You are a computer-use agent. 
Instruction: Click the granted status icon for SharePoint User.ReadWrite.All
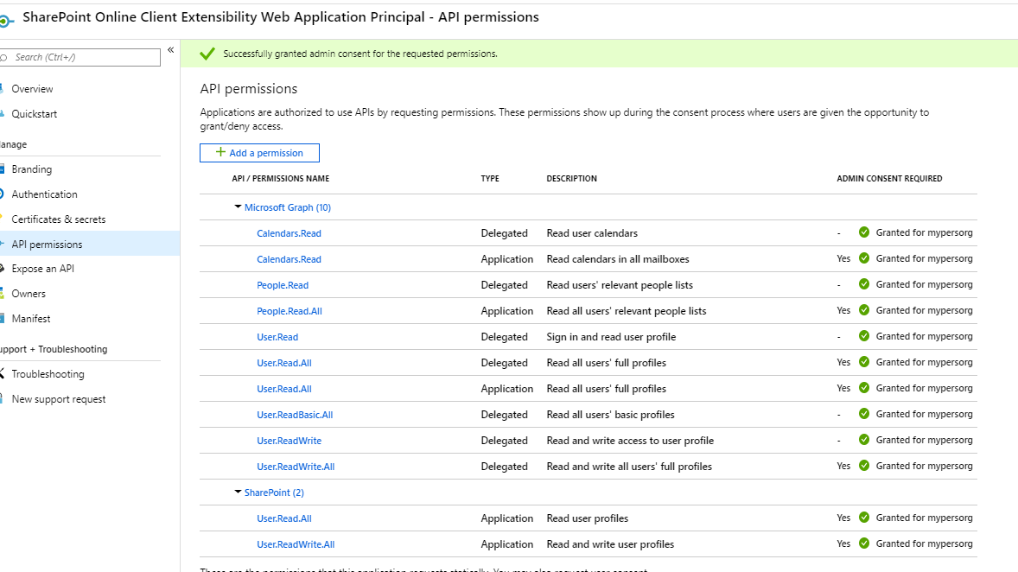(863, 543)
